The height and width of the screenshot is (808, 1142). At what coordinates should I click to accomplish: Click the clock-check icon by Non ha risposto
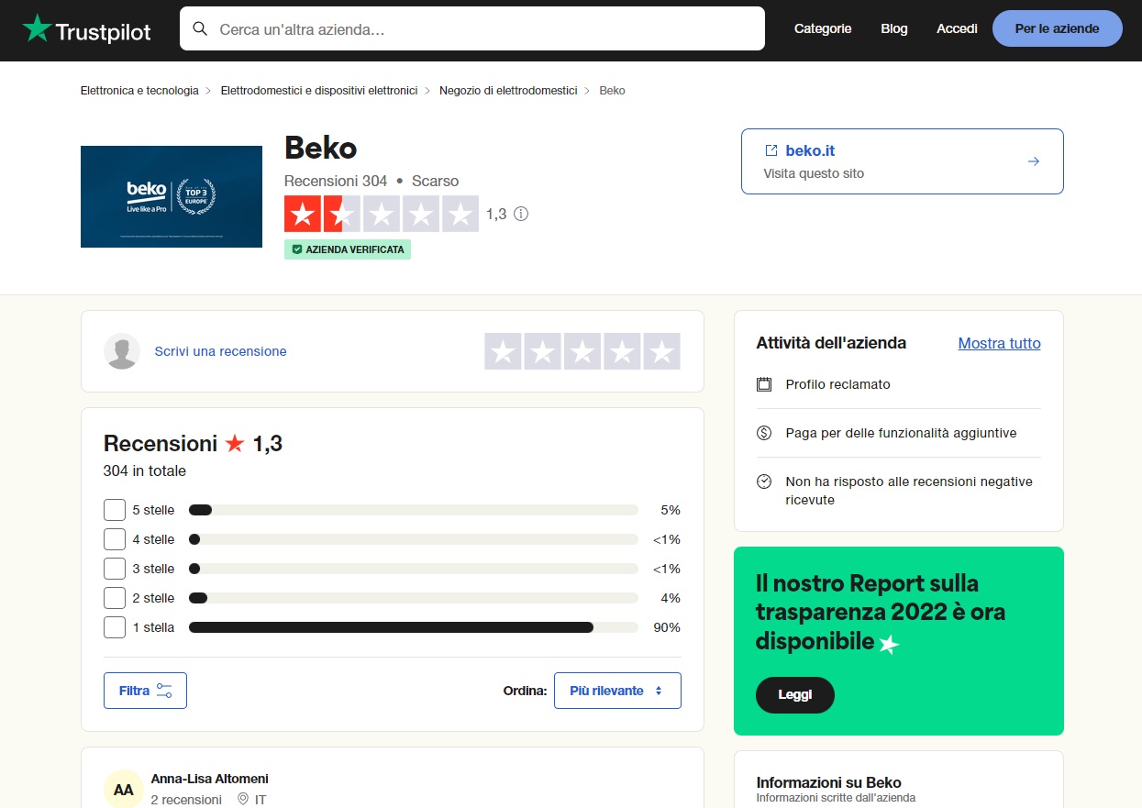click(x=764, y=481)
